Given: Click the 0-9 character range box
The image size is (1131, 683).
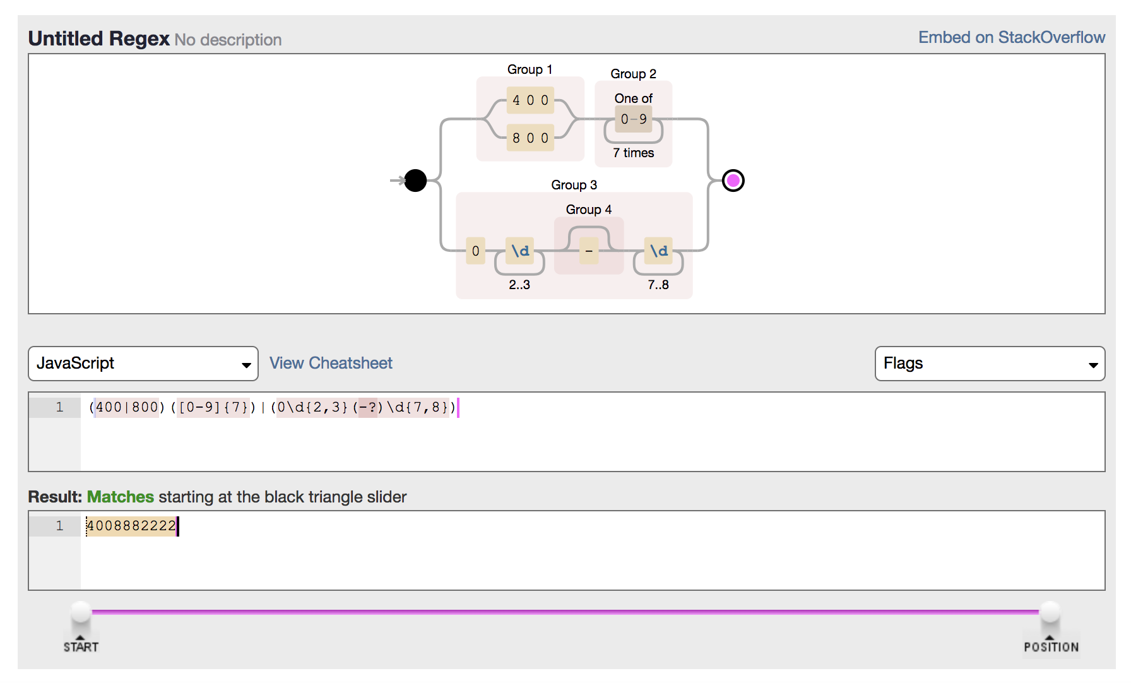Looking at the screenshot, I should (x=634, y=119).
